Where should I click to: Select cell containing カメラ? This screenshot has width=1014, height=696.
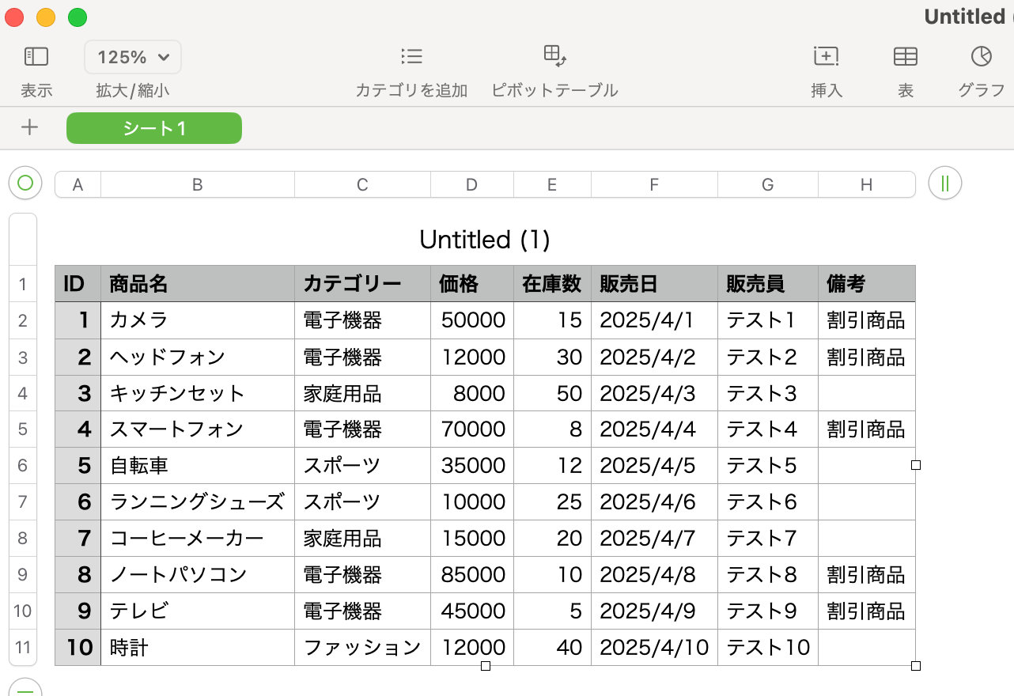[x=197, y=320]
